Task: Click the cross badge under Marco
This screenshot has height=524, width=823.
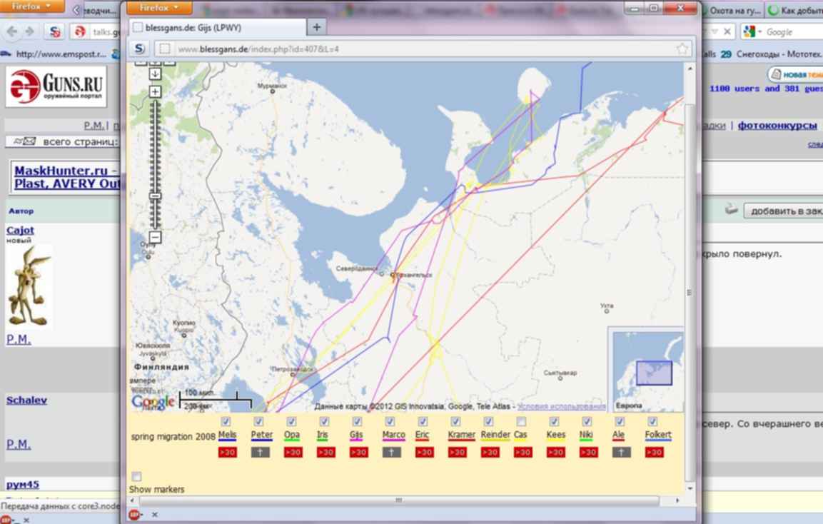Action: [392, 453]
